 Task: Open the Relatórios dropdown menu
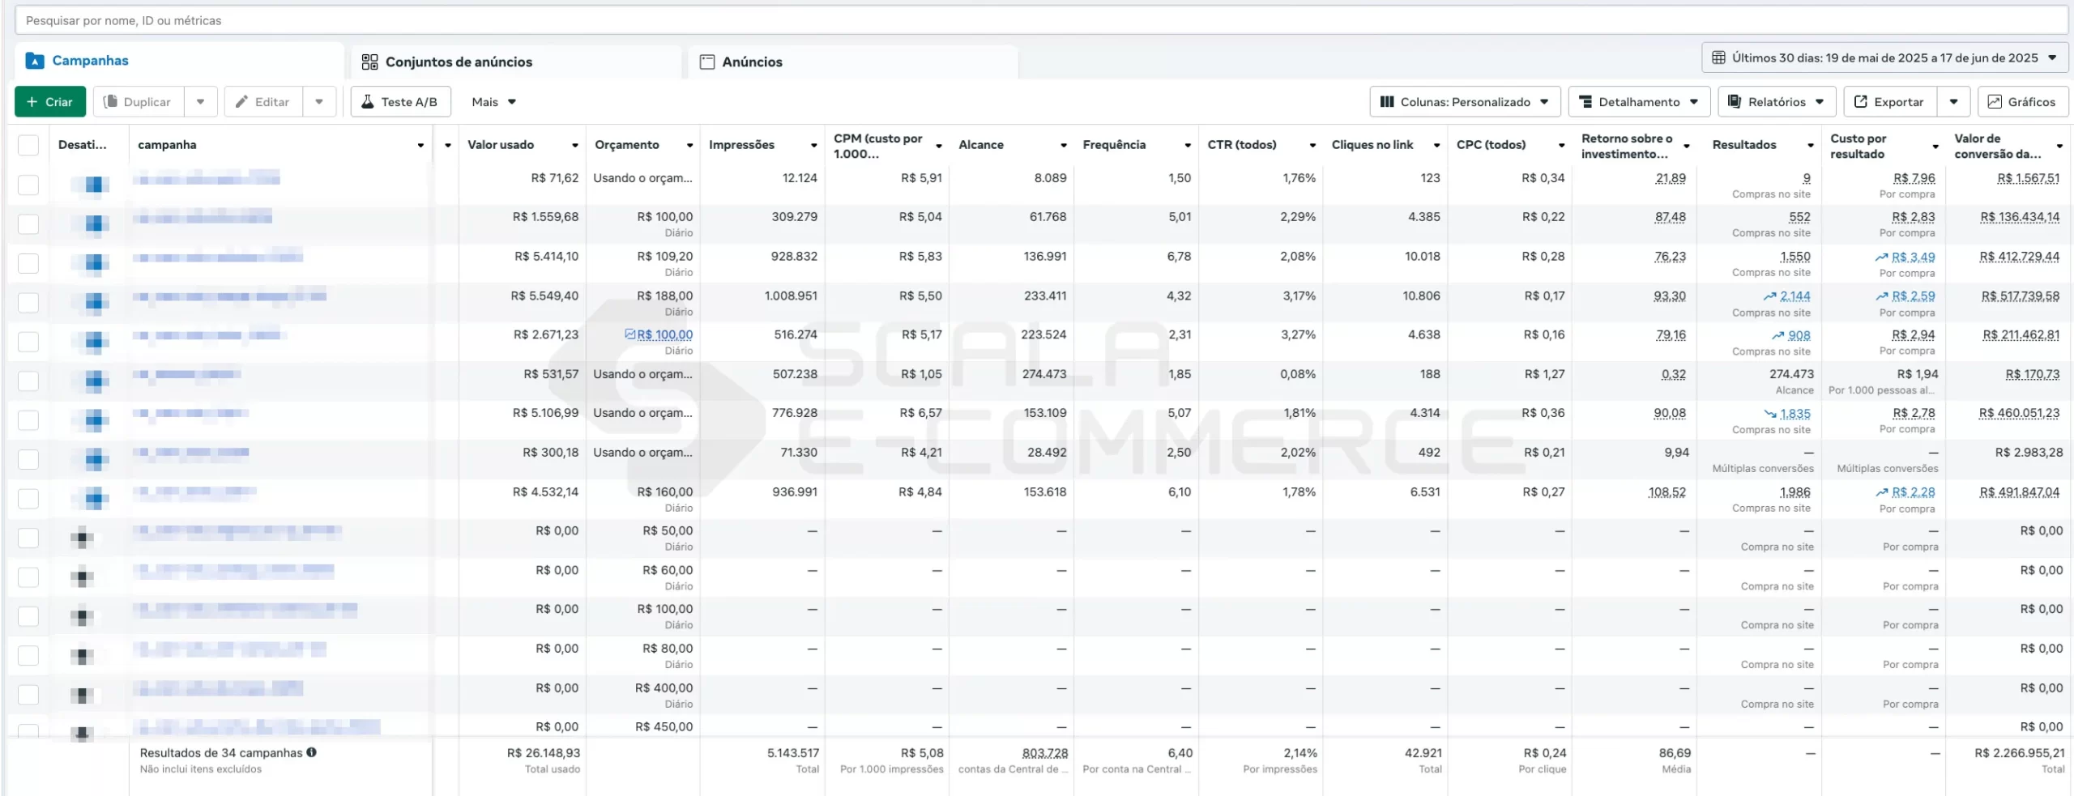pos(1779,102)
